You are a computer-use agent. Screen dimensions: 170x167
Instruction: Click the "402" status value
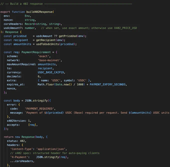22,141
